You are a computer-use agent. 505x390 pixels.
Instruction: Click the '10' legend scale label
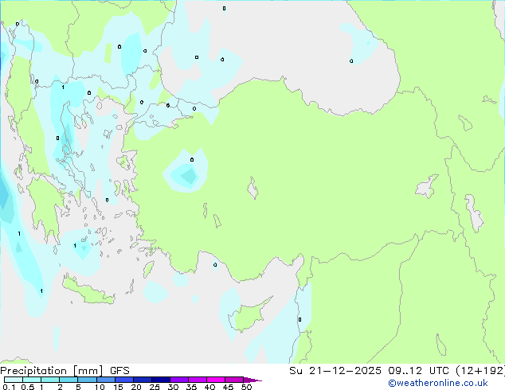tap(100, 387)
